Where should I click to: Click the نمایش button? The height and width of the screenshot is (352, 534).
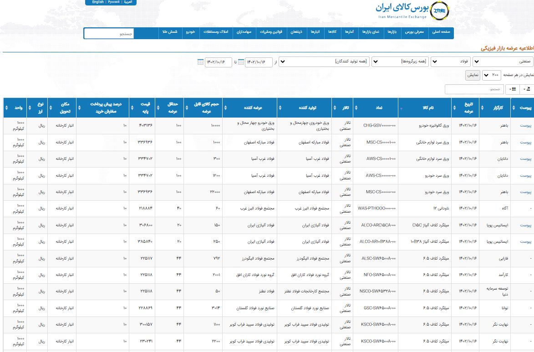(x=473, y=75)
